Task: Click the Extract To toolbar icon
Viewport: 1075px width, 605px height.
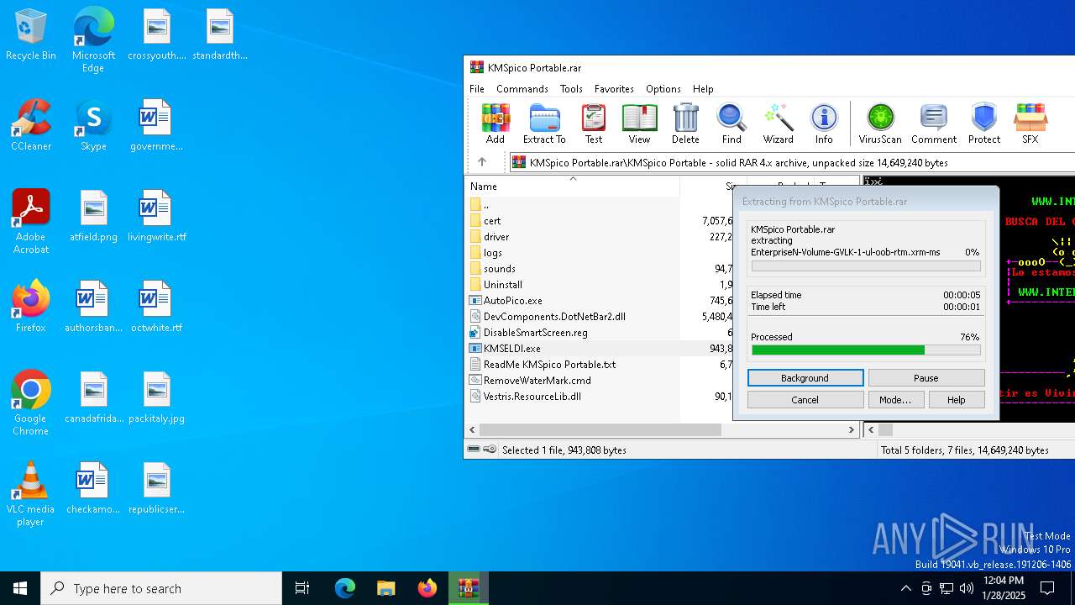Action: click(544, 124)
